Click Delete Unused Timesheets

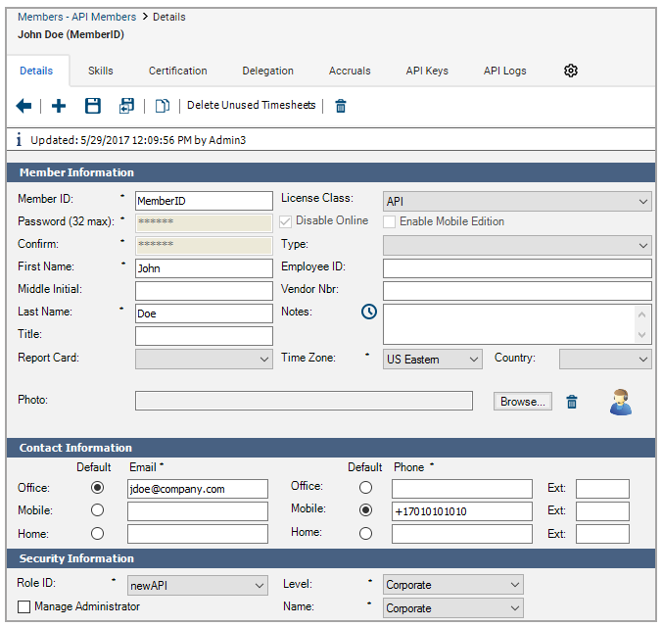252,106
